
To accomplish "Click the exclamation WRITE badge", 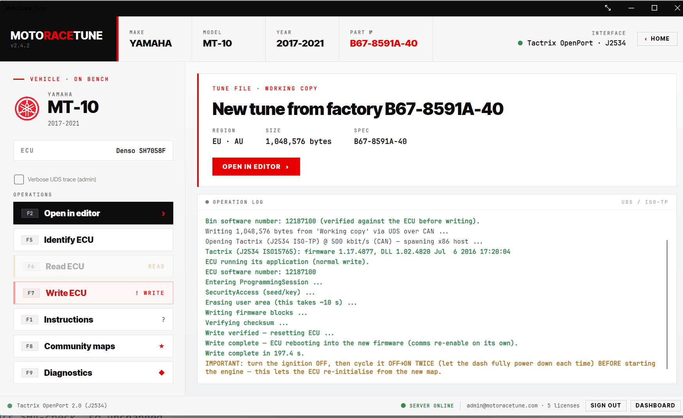I will pyautogui.click(x=150, y=293).
